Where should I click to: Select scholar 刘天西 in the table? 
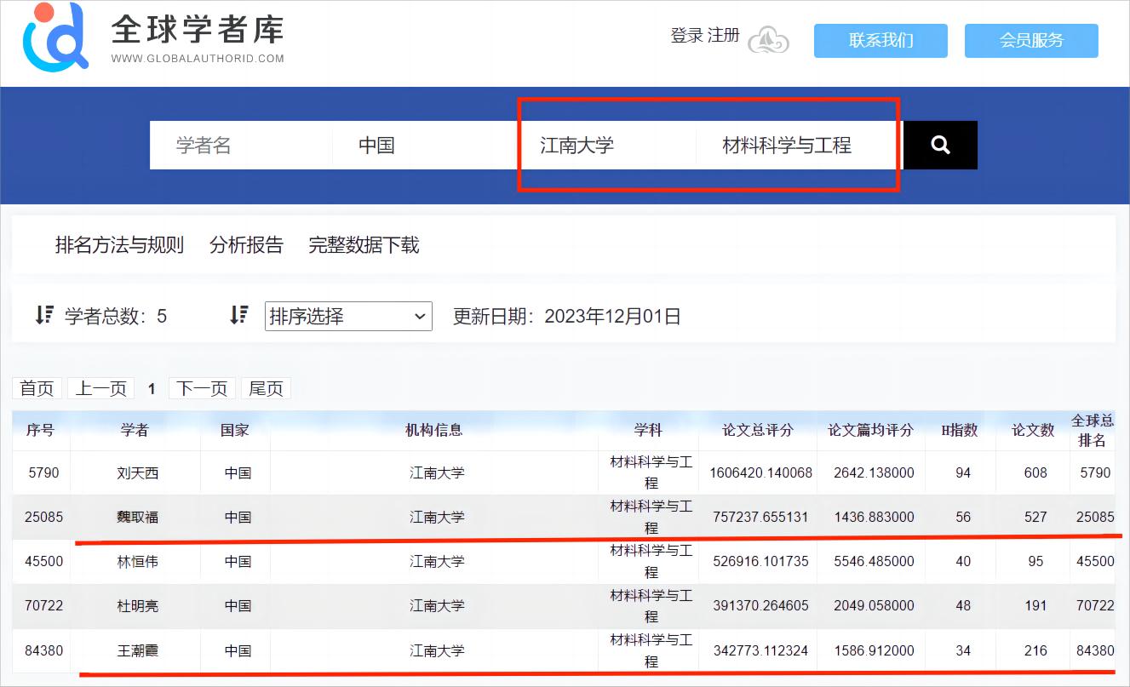coord(137,472)
